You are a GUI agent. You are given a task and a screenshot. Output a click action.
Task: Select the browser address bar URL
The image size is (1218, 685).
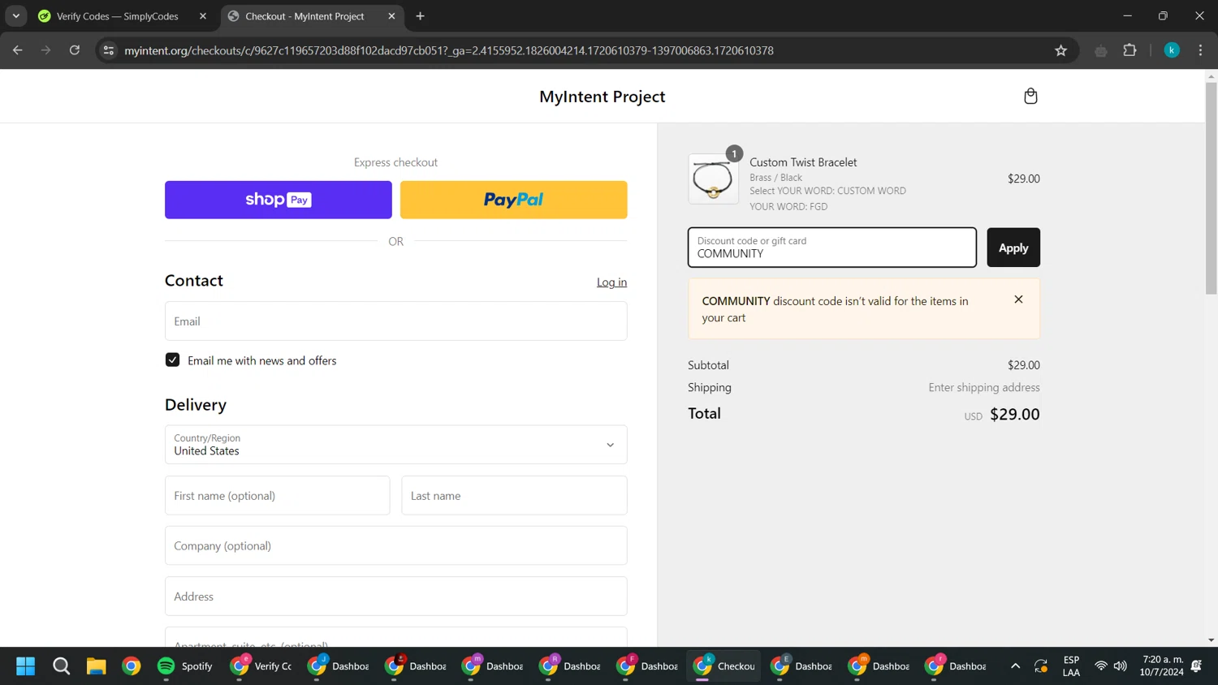[x=448, y=50]
